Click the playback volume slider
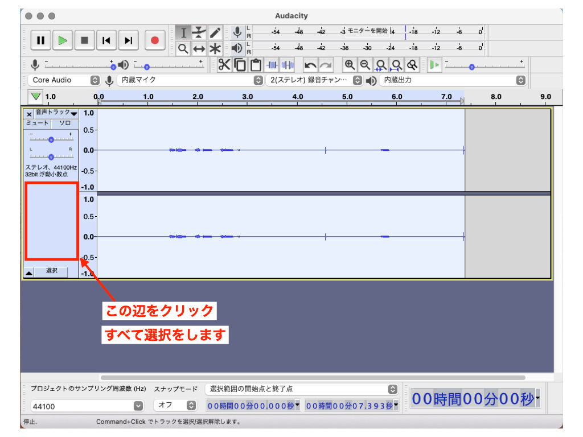This screenshot has width=583, height=437. 168,66
